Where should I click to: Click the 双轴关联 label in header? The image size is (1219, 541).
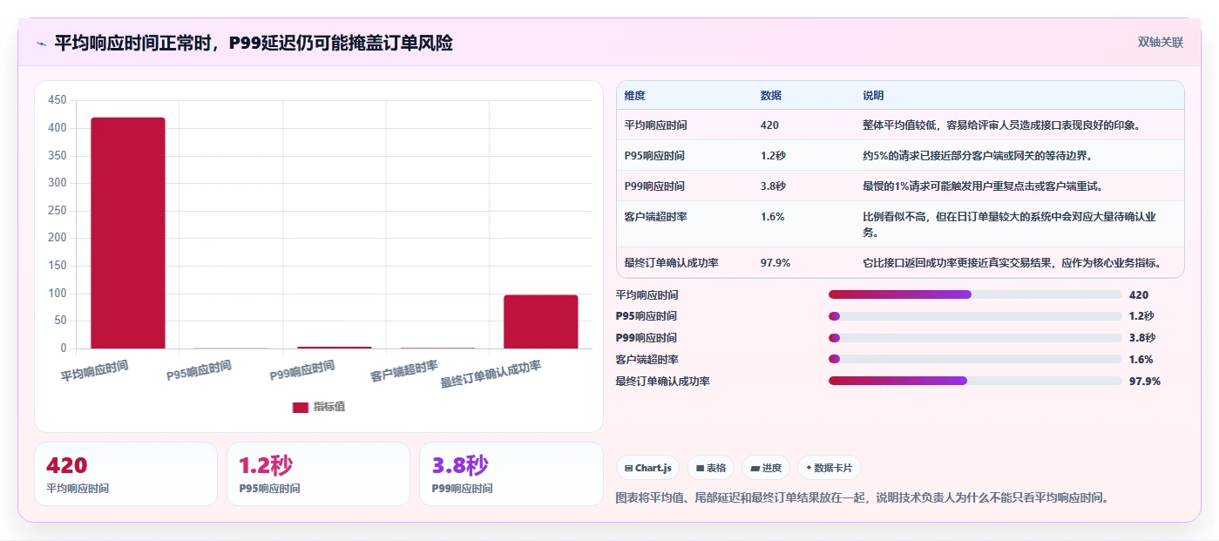(x=1161, y=42)
